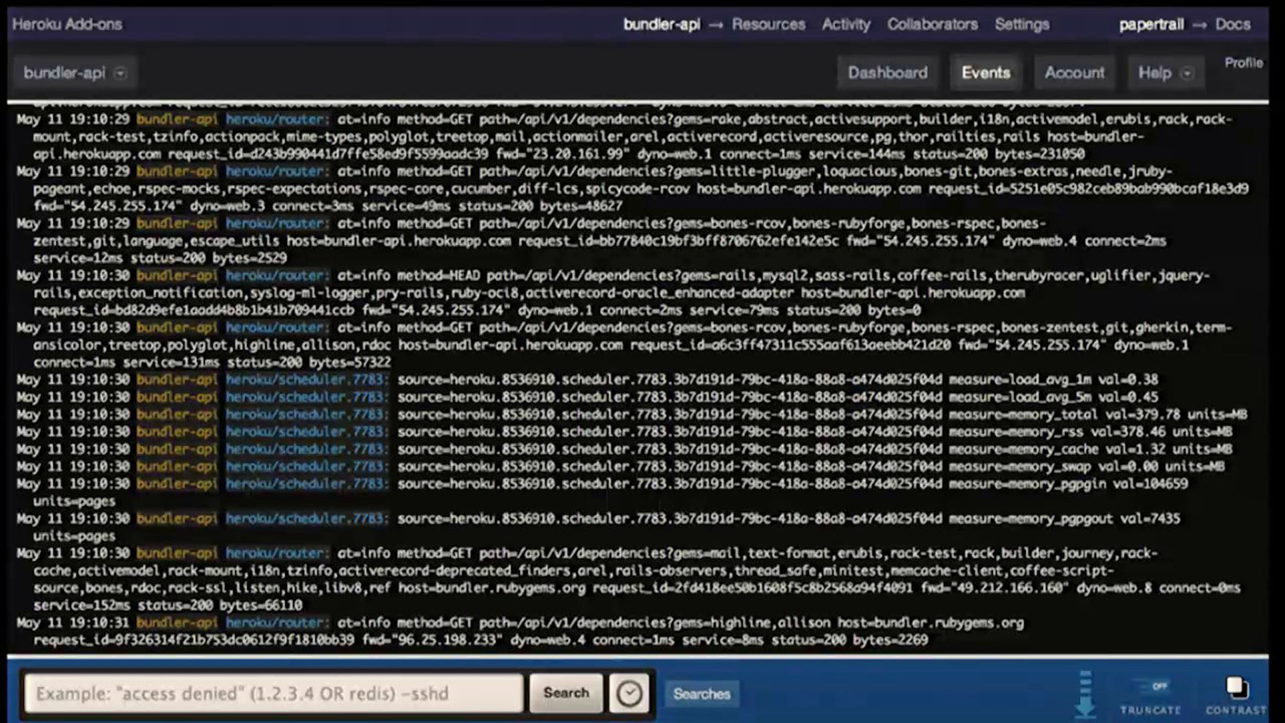Click the Heroku Add-ons link
The image size is (1285, 723).
67,25
